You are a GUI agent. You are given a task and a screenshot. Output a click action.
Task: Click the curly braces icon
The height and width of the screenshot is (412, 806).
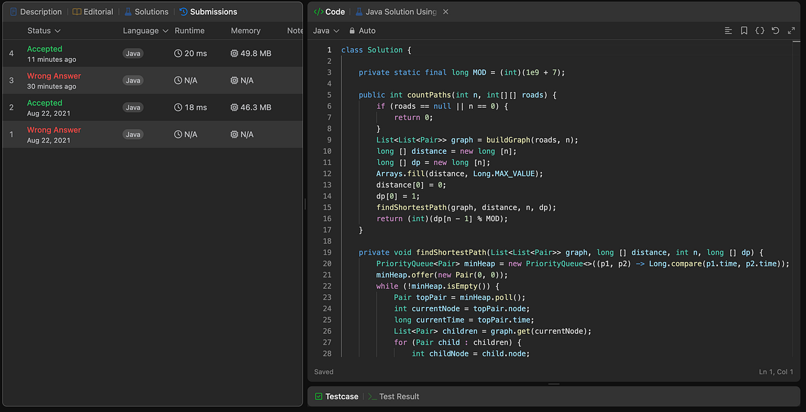(760, 31)
